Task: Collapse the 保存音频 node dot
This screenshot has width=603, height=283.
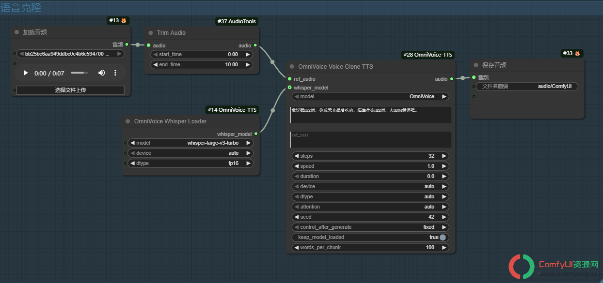Action: click(476, 65)
